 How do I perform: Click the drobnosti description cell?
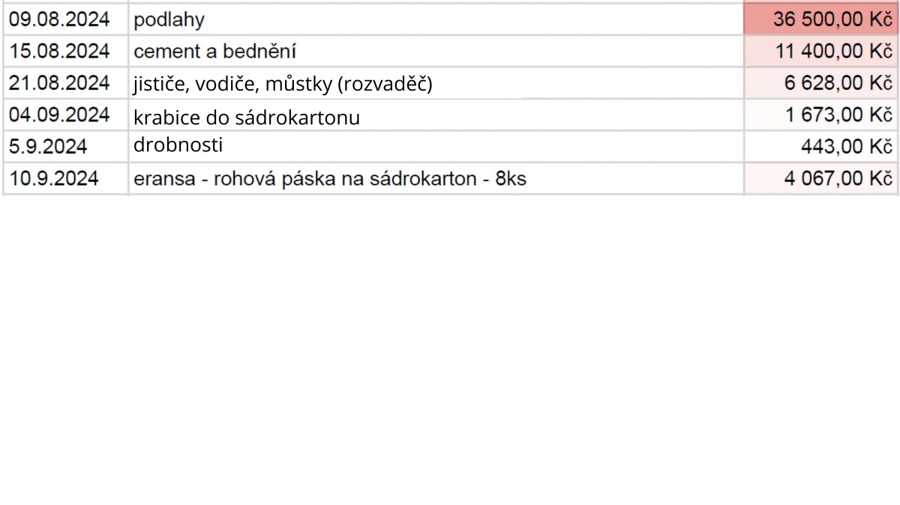tap(436, 147)
